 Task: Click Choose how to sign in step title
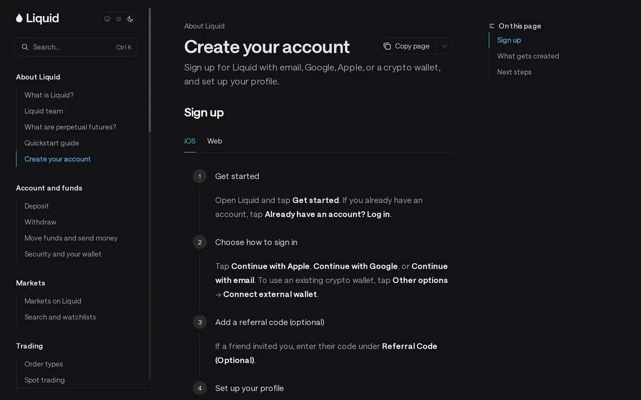tap(256, 242)
